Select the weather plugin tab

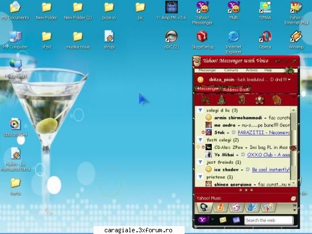[268, 207]
